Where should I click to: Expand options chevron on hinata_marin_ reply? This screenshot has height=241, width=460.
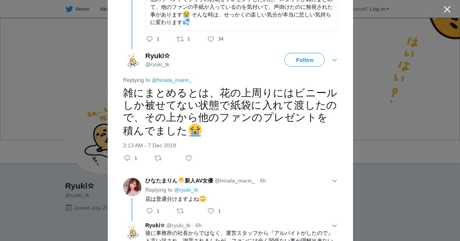coord(335,181)
